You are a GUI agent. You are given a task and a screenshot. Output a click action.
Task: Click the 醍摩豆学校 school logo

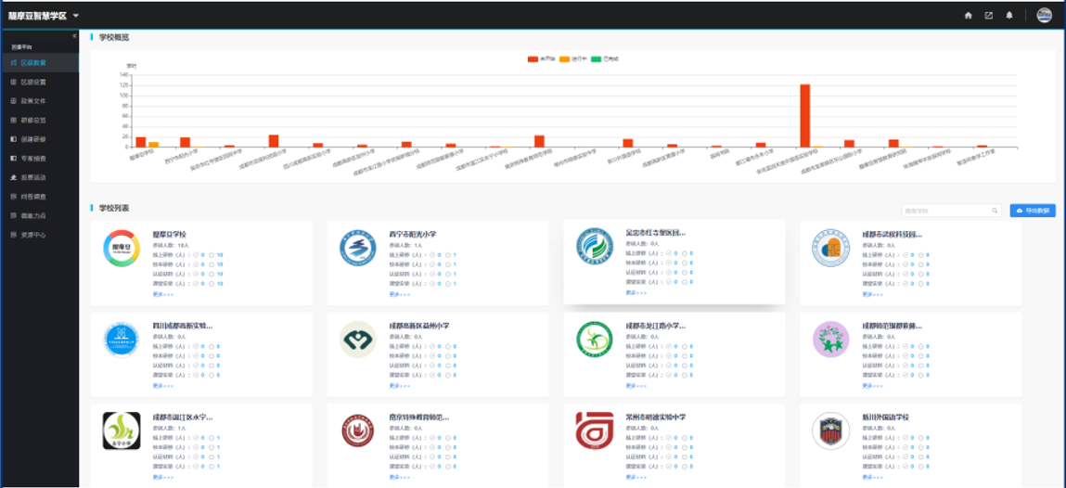pyautogui.click(x=122, y=250)
